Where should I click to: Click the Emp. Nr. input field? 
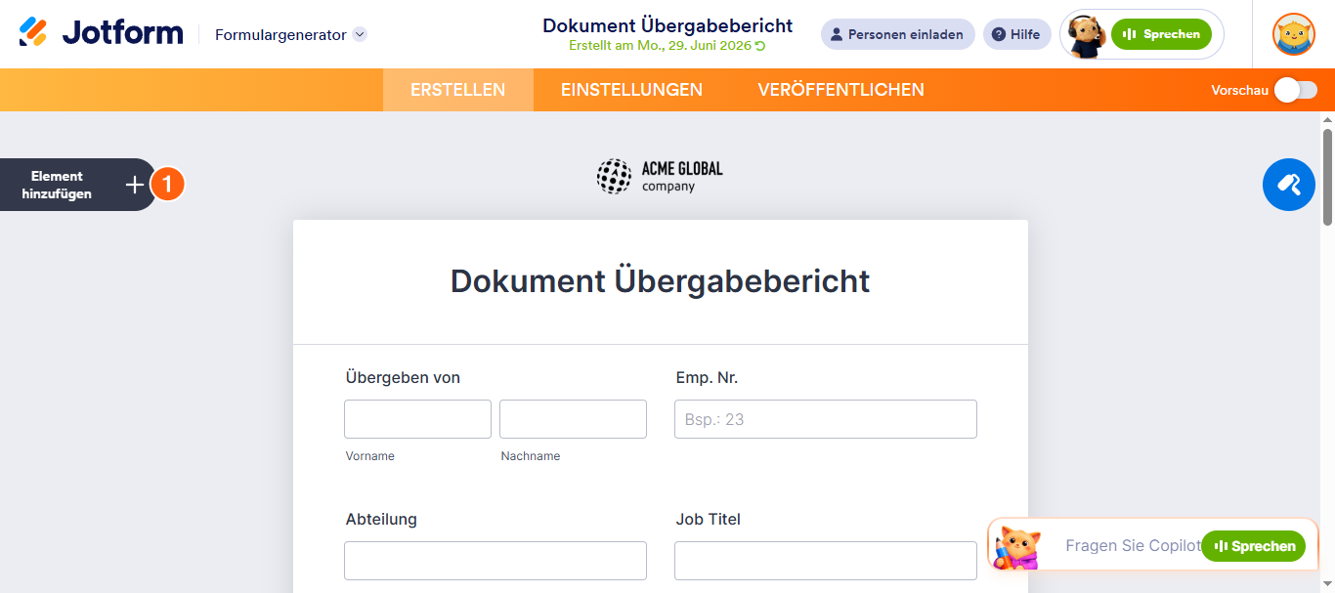[826, 419]
